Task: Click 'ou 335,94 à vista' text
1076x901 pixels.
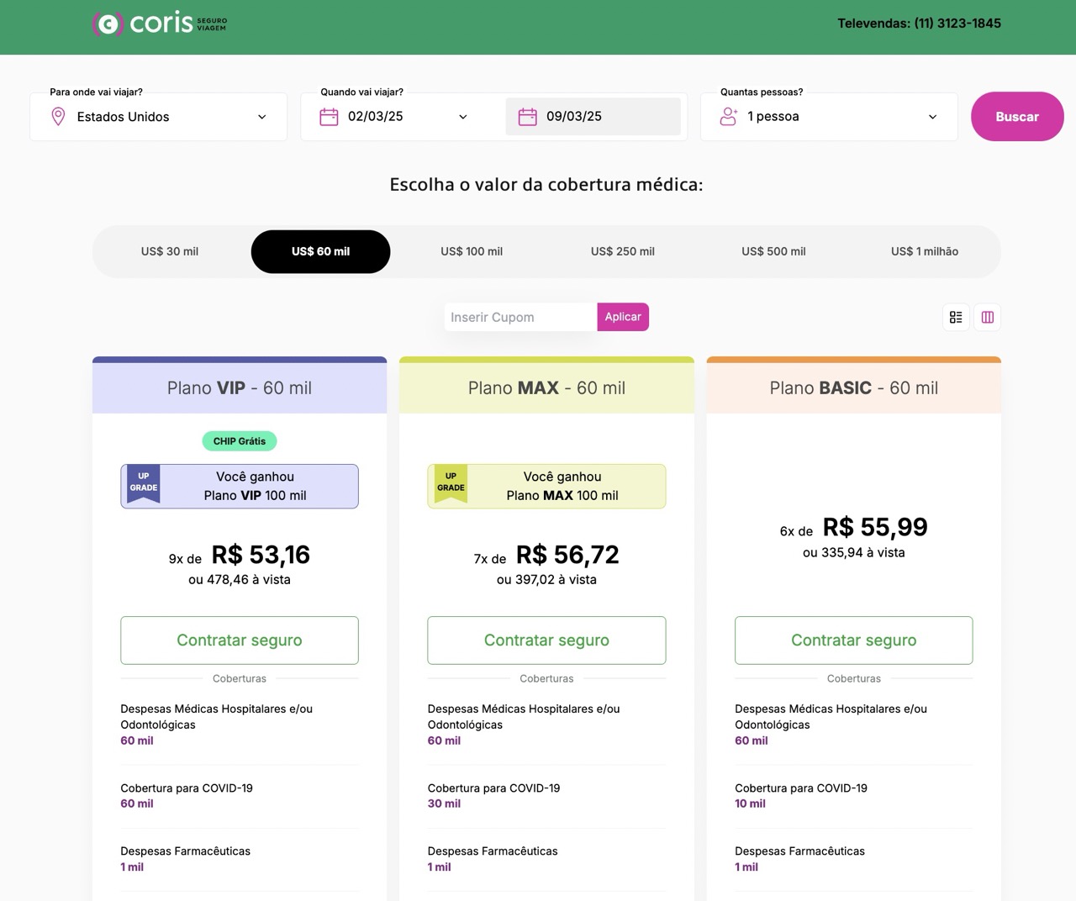Action: click(854, 553)
